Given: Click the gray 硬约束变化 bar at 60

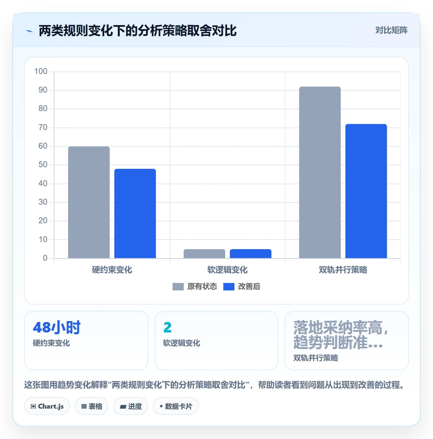Looking at the screenshot, I should [89, 202].
